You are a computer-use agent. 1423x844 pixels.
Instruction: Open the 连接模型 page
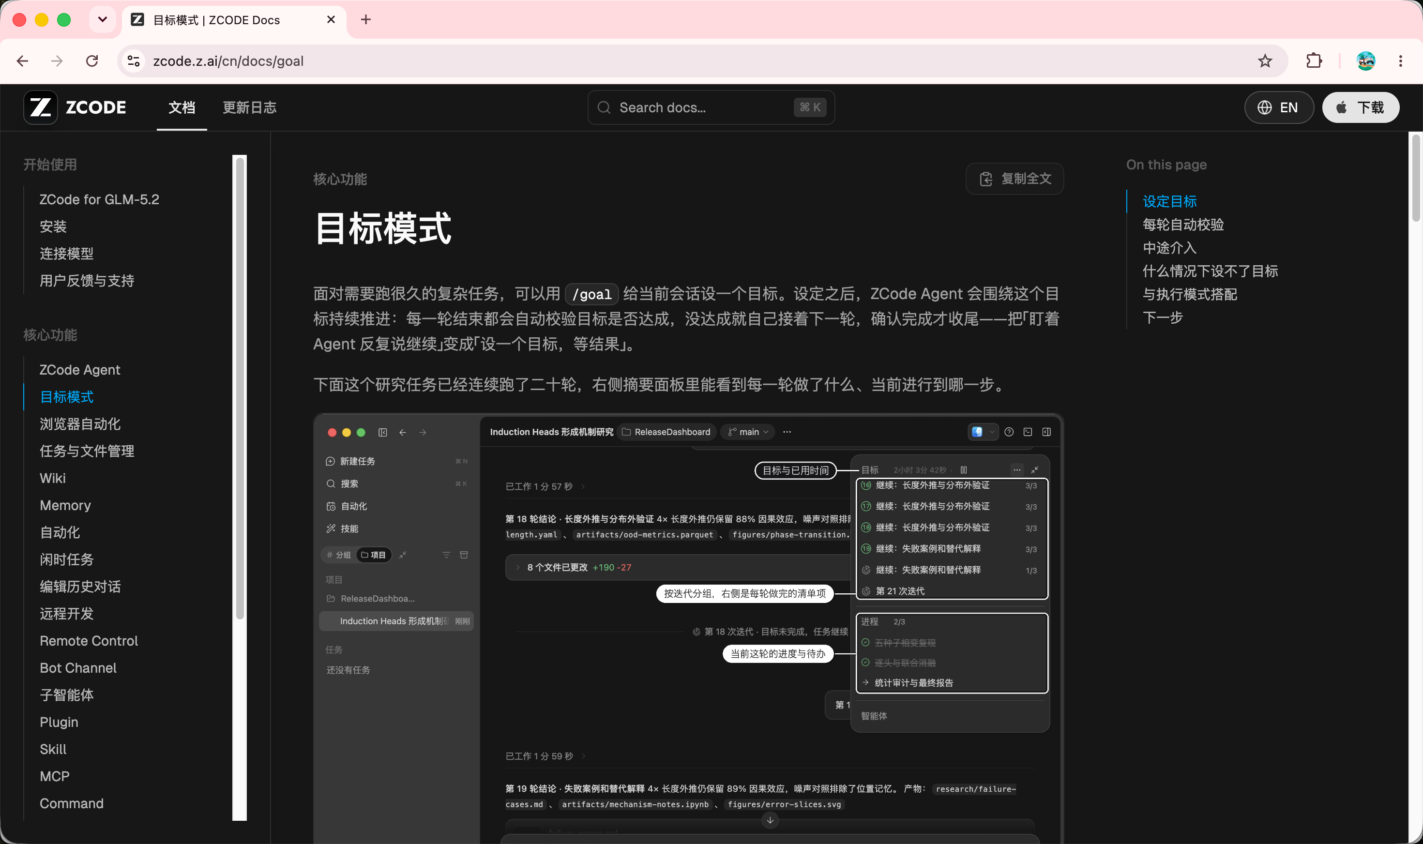pos(66,254)
